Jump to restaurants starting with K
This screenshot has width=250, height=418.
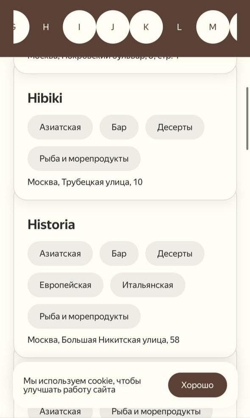pyautogui.click(x=146, y=27)
